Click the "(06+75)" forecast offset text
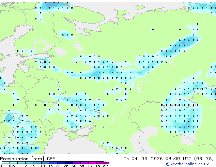The height and width of the screenshot is (167, 216). click(x=204, y=159)
